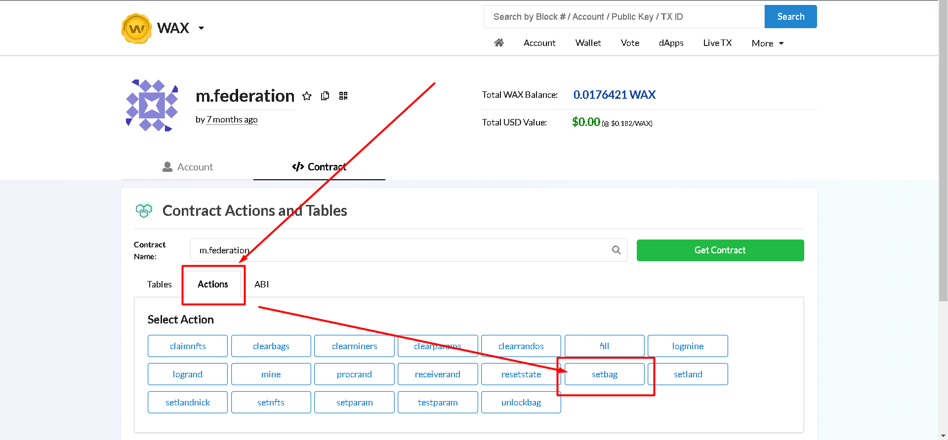Switch to the ABI tab
The width and height of the screenshot is (948, 440).
pos(262,284)
